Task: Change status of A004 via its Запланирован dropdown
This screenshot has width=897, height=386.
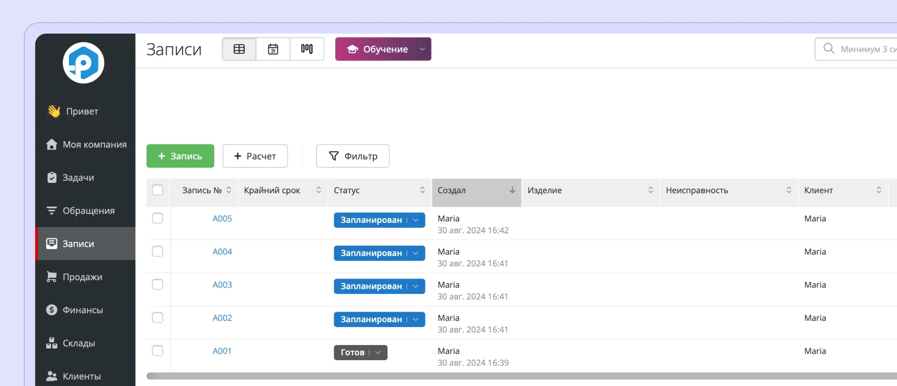Action: tap(415, 253)
